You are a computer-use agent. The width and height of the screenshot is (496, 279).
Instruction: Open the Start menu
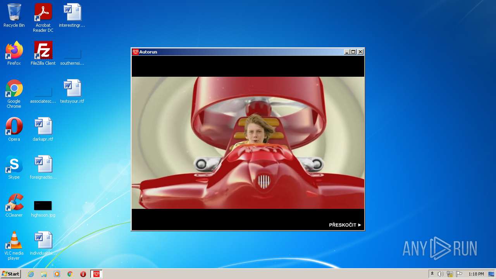(x=11, y=274)
